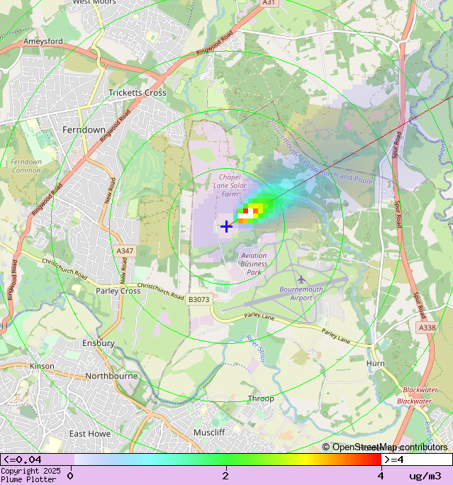Click the Ferndown Common label

click(x=26, y=166)
